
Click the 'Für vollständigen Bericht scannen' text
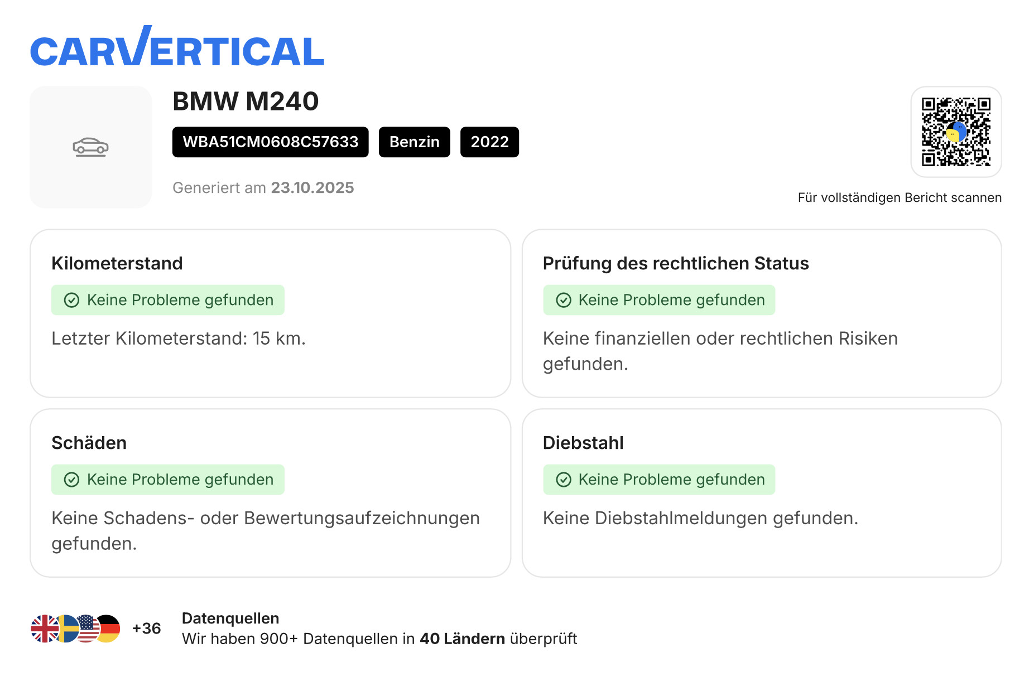tap(900, 198)
